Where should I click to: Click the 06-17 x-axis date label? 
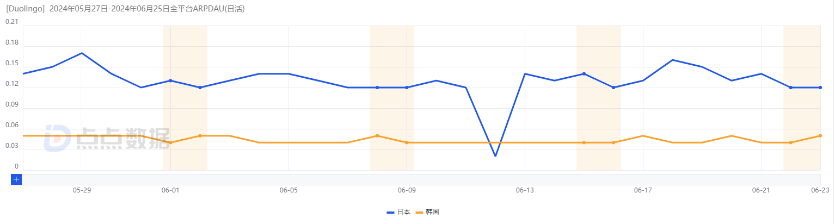pos(643,190)
